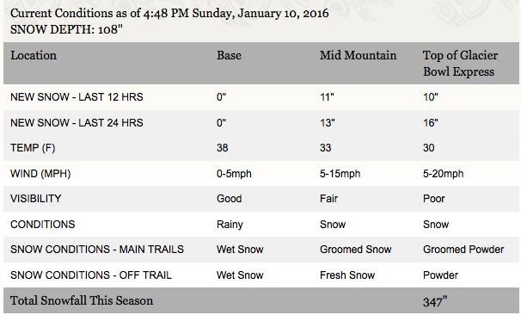This screenshot has height=315, width=521.
Task: Click the Mid Mountain column header
Action: 359,56
